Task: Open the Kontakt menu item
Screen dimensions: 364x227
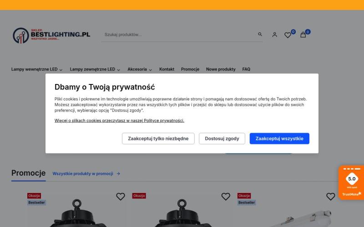Action: 167,69
